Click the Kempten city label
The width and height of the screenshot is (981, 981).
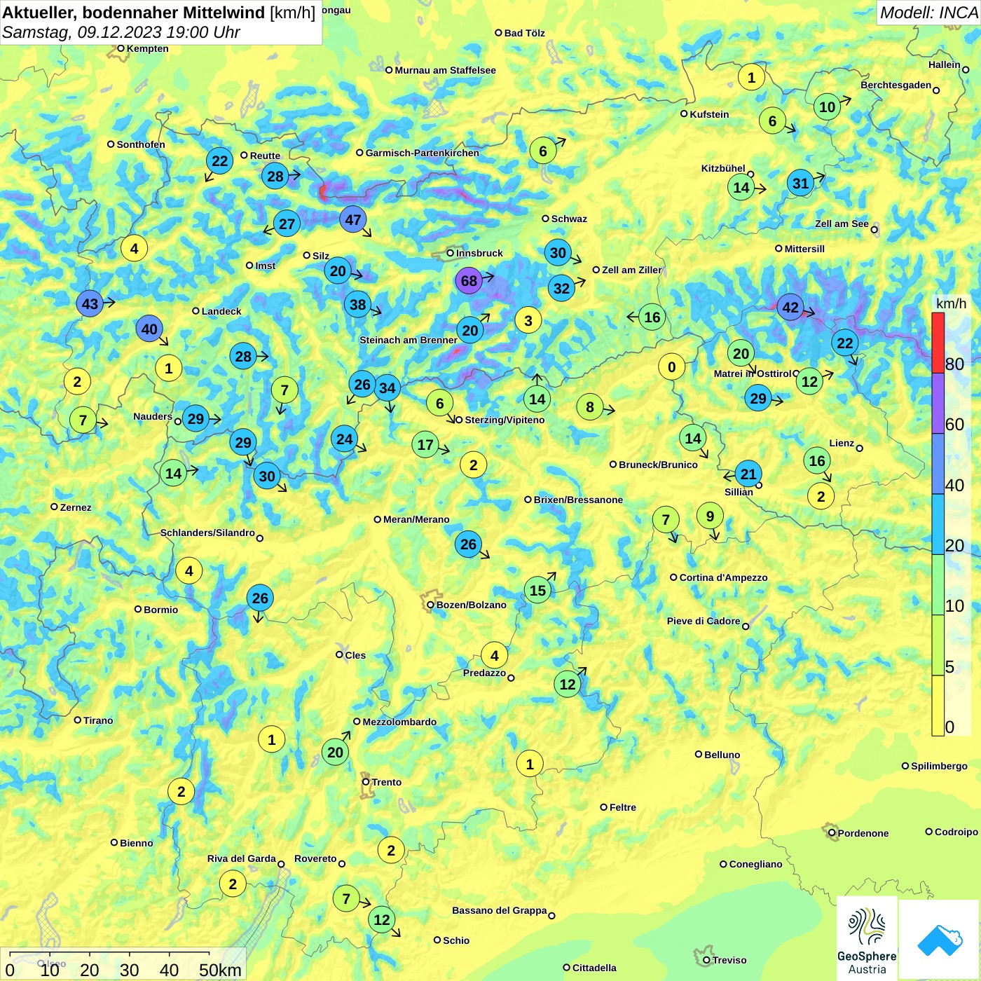point(147,48)
